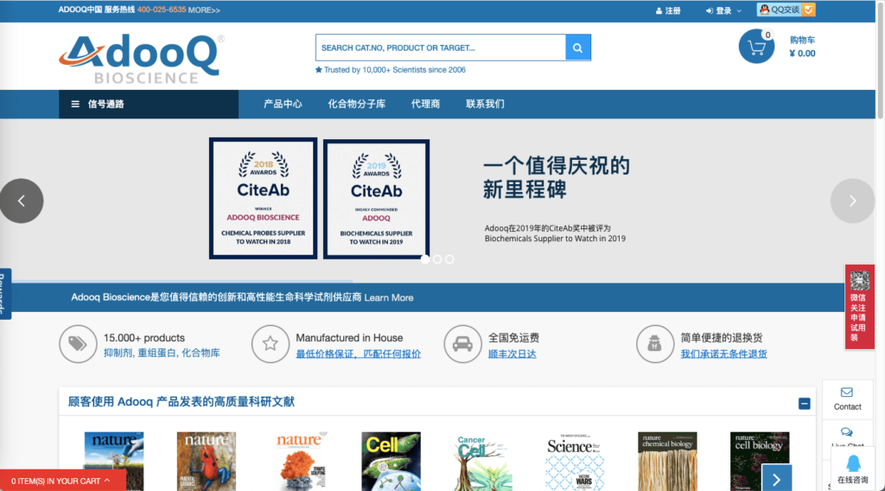Select the first carousel dot
The image size is (885, 491).
coord(425,259)
